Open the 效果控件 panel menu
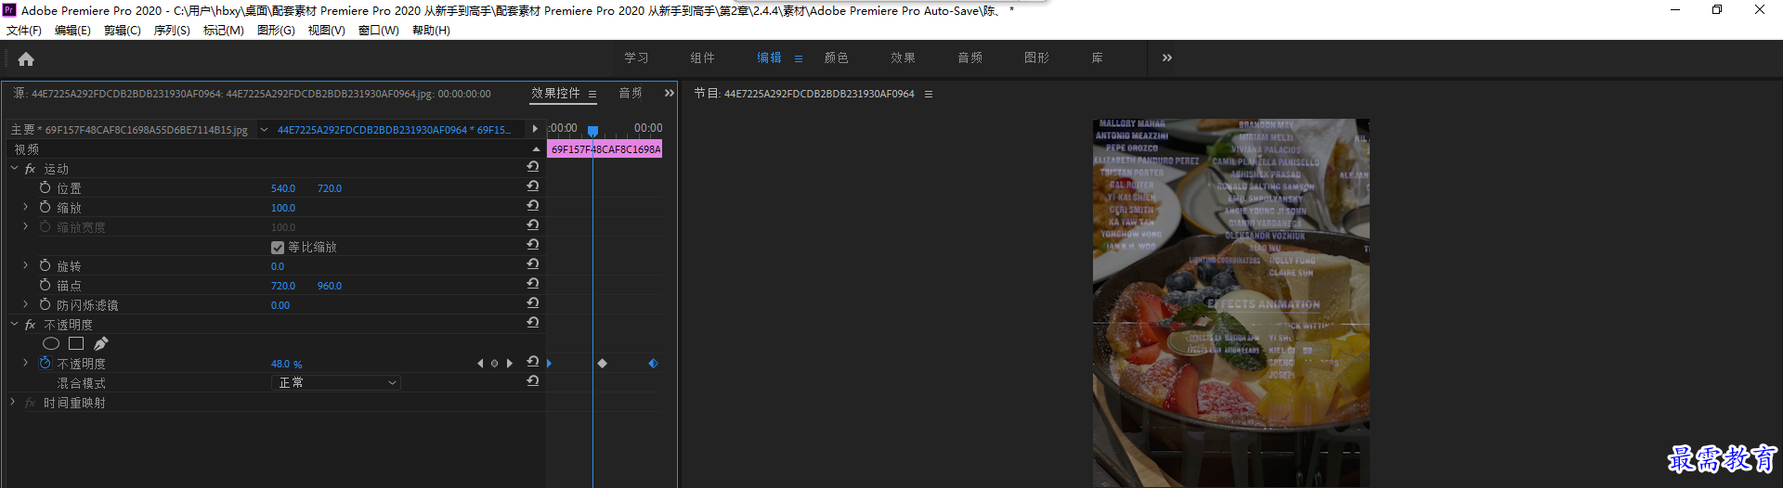Viewport: 1783px width, 488px height. (x=592, y=94)
